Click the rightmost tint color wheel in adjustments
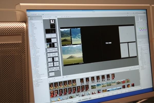 (x=145, y=29)
